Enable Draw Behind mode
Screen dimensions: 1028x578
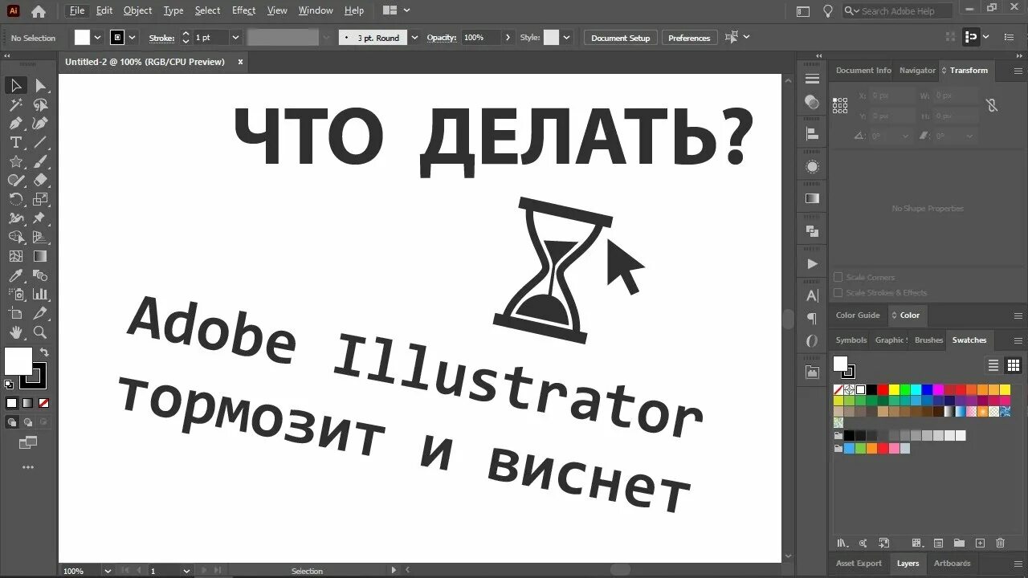(28, 422)
